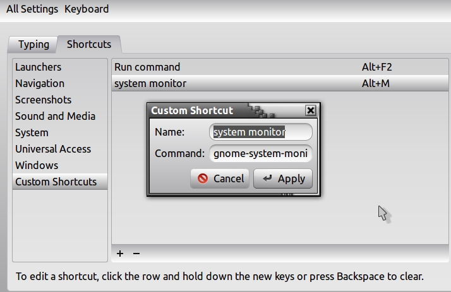Select the Windows category
Image resolution: width=451 pixels, height=292 pixels.
(37, 165)
